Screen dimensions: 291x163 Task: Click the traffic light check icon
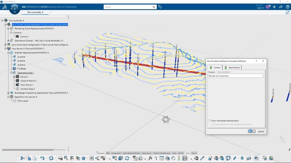(x=179, y=158)
